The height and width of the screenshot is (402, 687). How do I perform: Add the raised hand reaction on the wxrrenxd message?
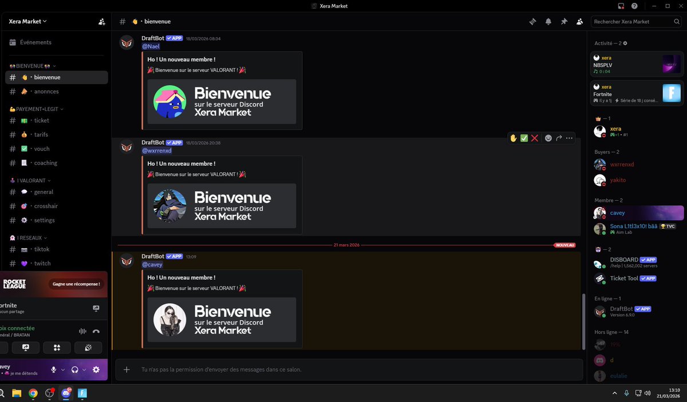tap(514, 138)
